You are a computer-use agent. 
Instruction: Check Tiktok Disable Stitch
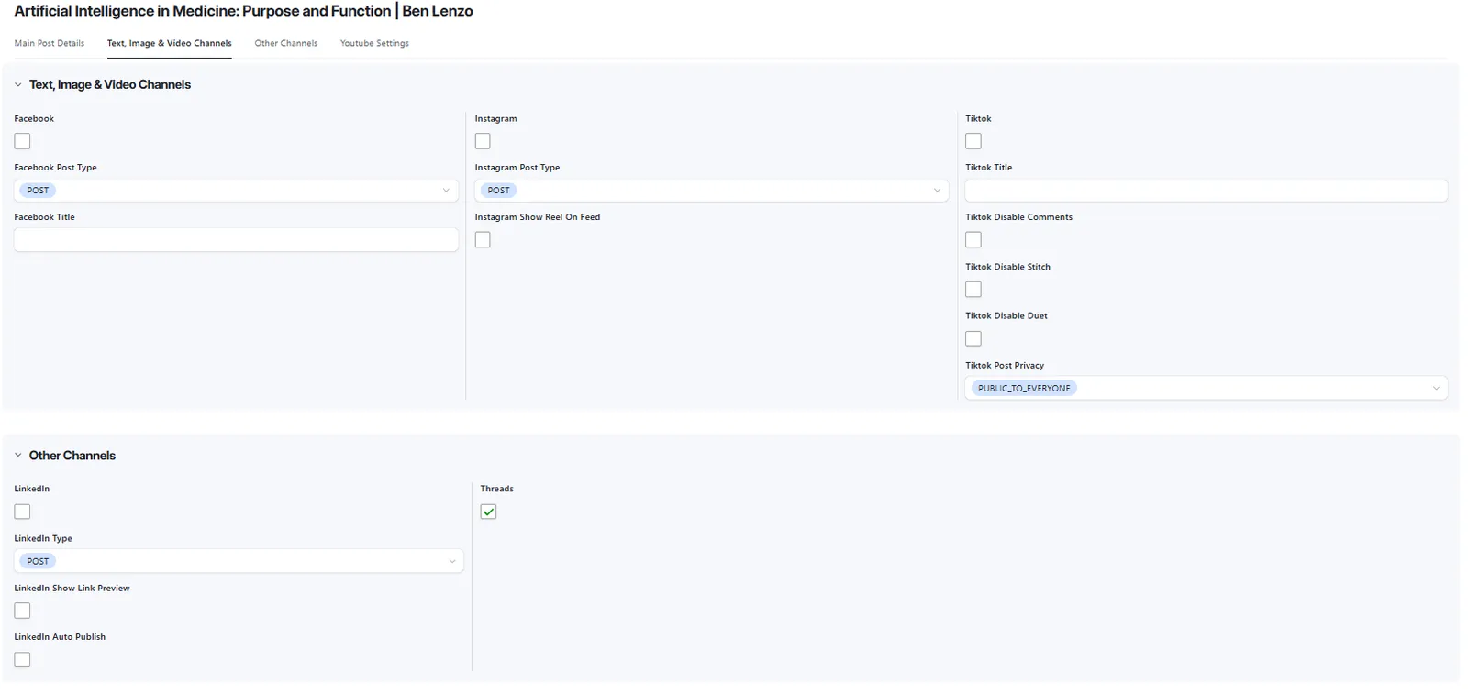(x=973, y=289)
